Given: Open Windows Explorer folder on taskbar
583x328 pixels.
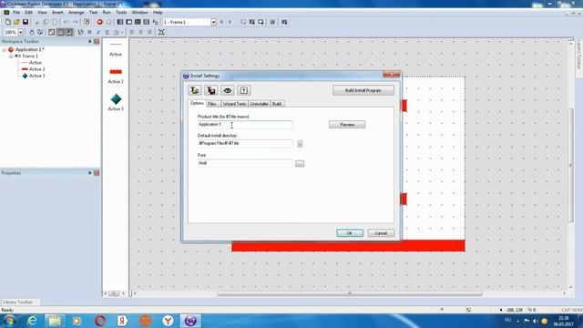Looking at the screenshot, I should [x=55, y=321].
